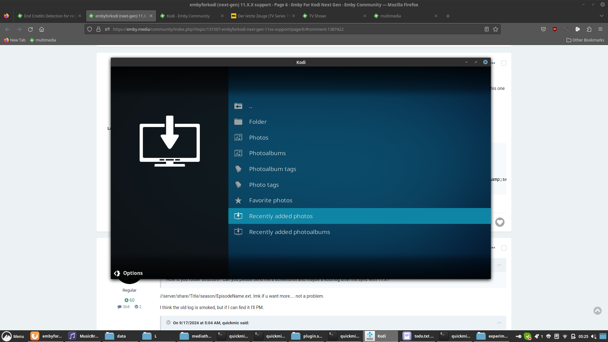608x342 pixels.
Task: Tick the checkbox on the first post
Action: click(x=504, y=63)
